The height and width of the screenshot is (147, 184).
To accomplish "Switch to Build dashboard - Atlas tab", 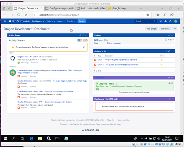I will pos(91,8).
